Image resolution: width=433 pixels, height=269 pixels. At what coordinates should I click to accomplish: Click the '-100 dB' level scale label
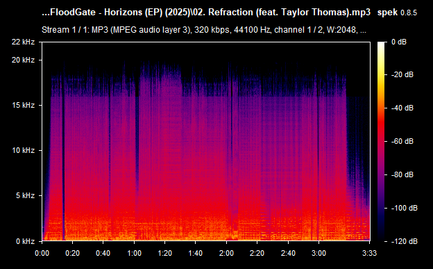click(405, 208)
